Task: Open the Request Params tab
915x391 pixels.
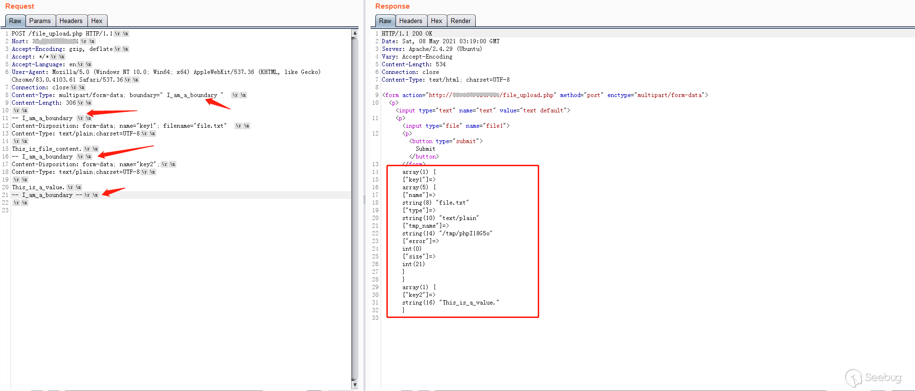Action: click(40, 21)
